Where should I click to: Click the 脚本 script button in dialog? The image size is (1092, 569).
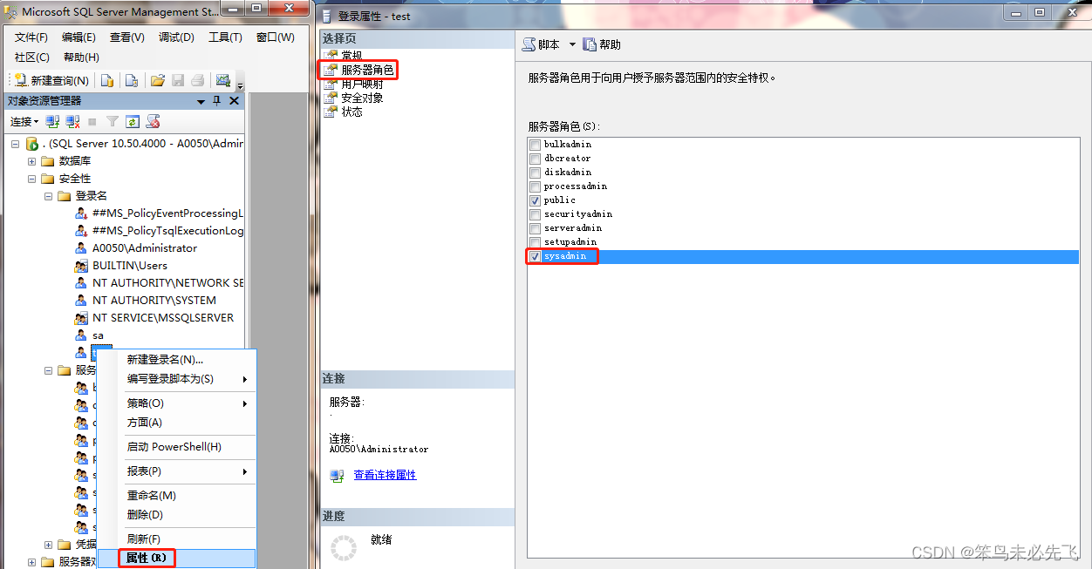point(542,44)
